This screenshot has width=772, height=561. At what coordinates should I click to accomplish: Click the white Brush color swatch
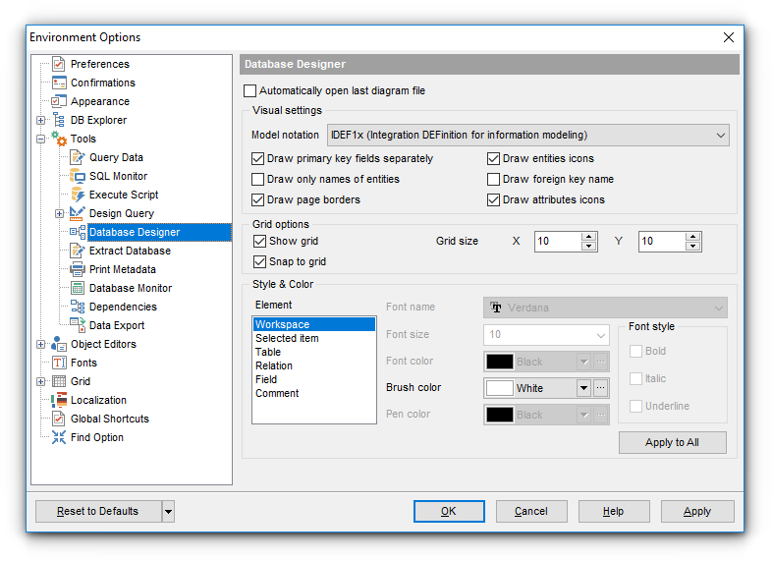point(500,388)
